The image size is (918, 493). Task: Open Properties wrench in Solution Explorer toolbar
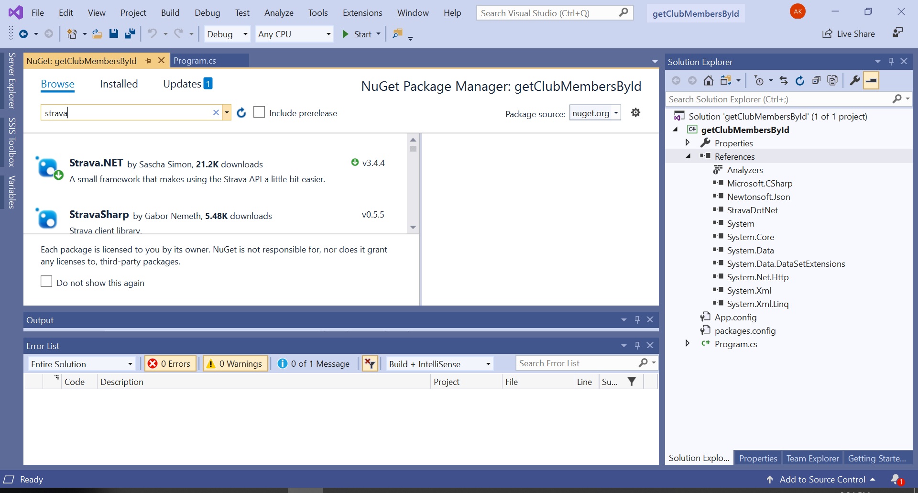[854, 80]
